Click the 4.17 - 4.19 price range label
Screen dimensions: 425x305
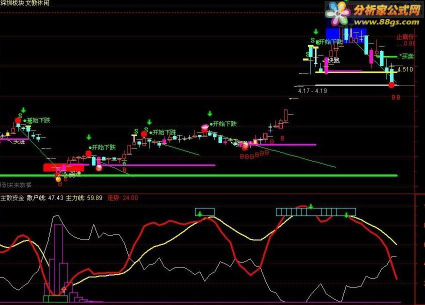pos(312,91)
